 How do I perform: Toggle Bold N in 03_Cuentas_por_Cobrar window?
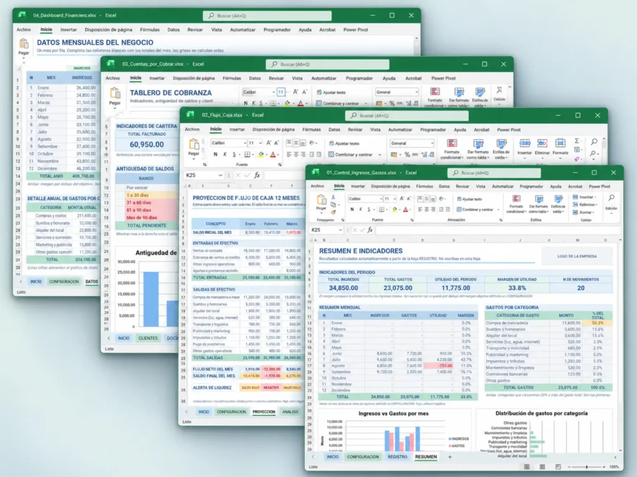pos(245,104)
